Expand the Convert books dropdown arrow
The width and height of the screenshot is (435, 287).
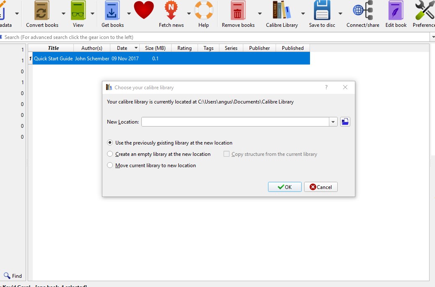click(63, 13)
